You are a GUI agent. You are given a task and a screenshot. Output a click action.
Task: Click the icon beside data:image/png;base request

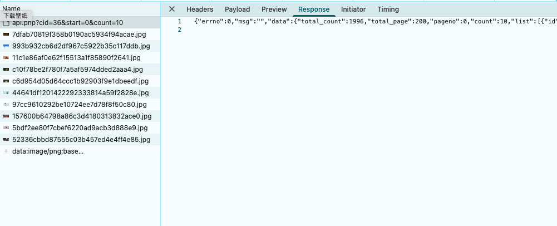(6, 151)
